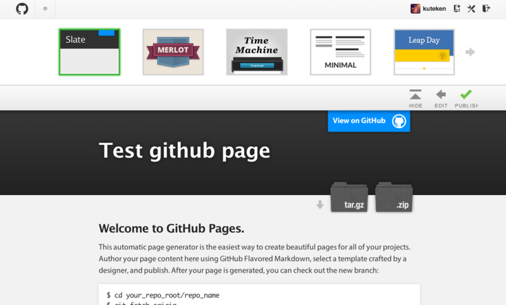Select the Slate theme thumbnail

(x=89, y=52)
